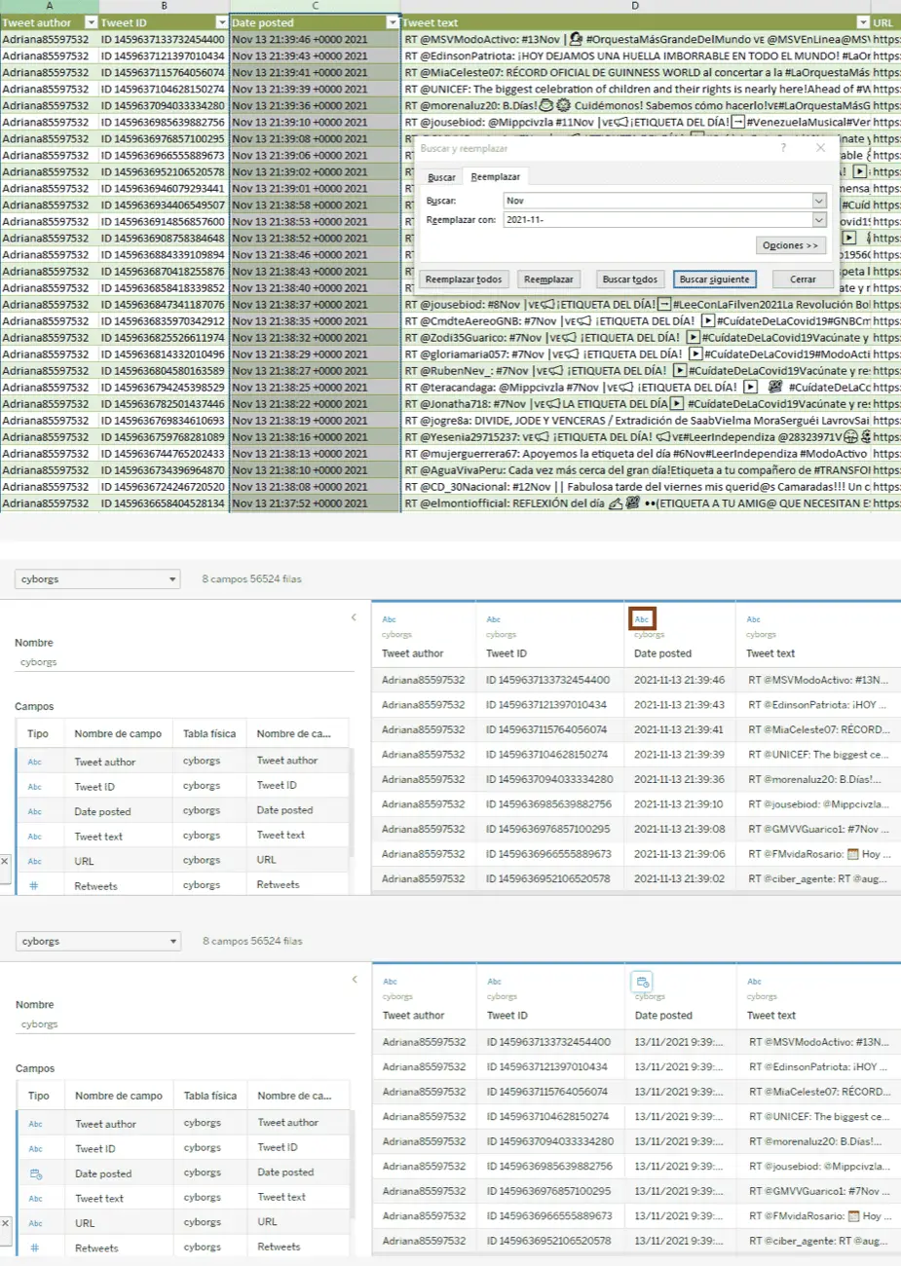901x1266 pixels.
Task: Open the Tweet author column filter arrow
Action: pyautogui.click(x=92, y=22)
